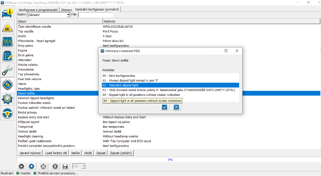This screenshot has height=176, width=321.
Task: Click the Load factory AB button
Action: [56, 153]
